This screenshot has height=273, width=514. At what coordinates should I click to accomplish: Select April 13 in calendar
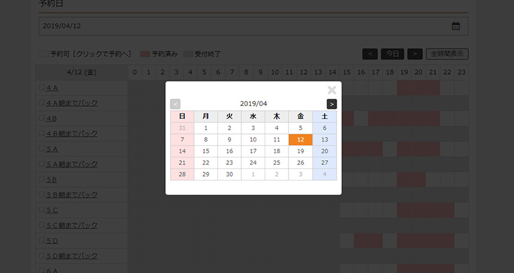[x=325, y=140]
